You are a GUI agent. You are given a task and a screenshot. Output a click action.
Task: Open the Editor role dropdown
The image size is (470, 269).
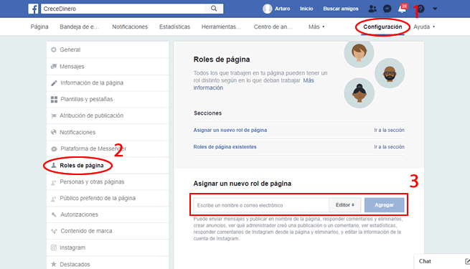(x=344, y=205)
